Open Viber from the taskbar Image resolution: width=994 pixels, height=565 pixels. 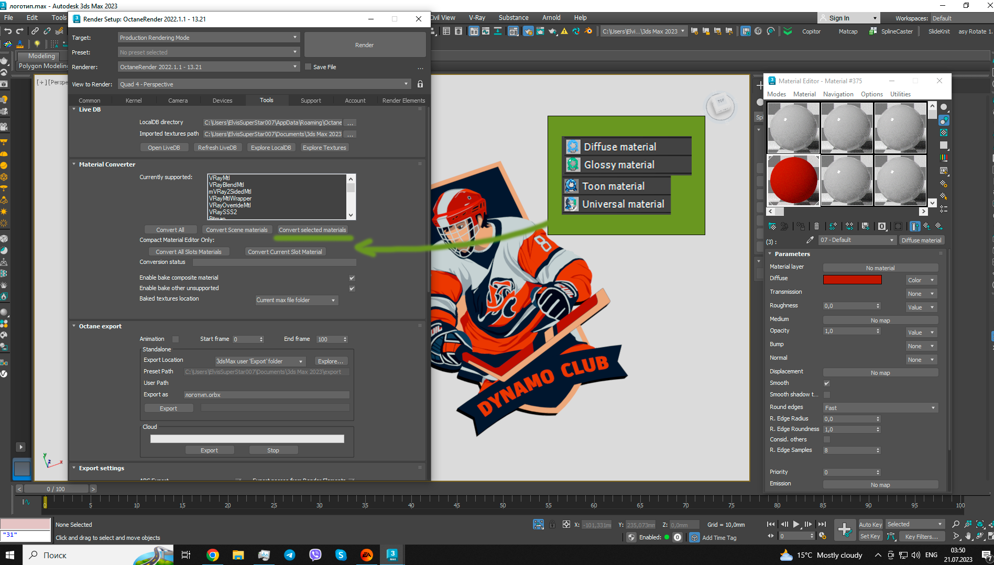click(x=315, y=555)
